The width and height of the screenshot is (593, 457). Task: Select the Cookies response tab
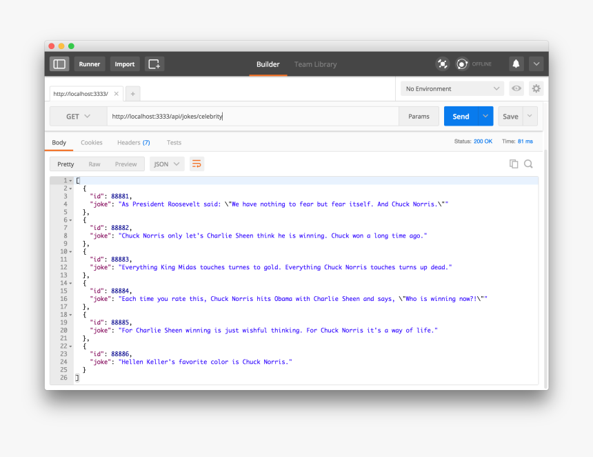pos(92,142)
